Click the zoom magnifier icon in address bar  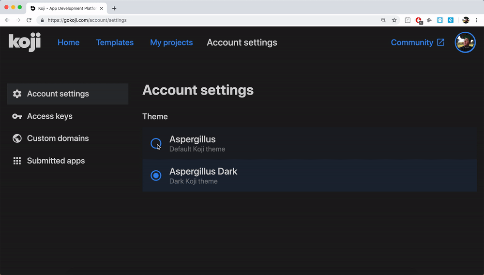pyautogui.click(x=383, y=20)
